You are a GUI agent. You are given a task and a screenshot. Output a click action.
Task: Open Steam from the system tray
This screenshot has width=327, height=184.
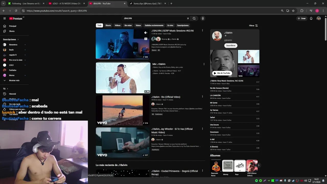pos(293,181)
